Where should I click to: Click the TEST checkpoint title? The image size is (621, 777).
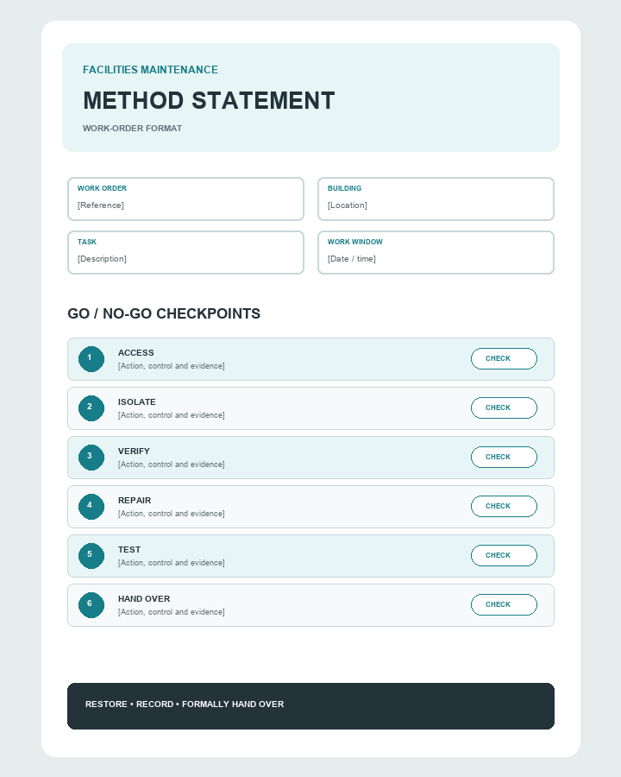coord(129,550)
